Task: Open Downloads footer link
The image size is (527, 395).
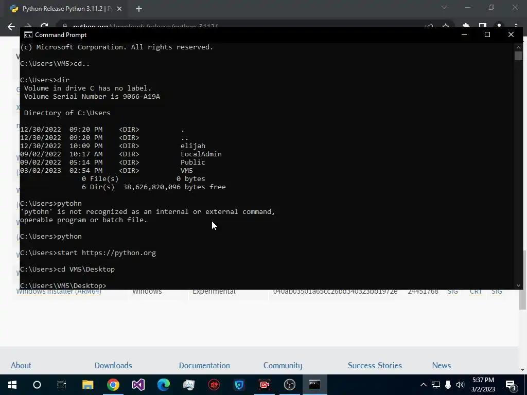Action: [x=113, y=366]
